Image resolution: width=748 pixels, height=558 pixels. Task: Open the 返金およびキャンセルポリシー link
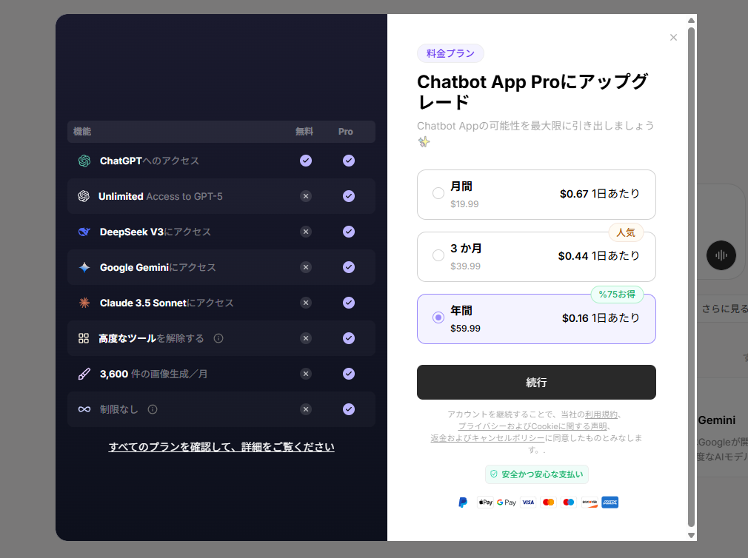pos(487,438)
